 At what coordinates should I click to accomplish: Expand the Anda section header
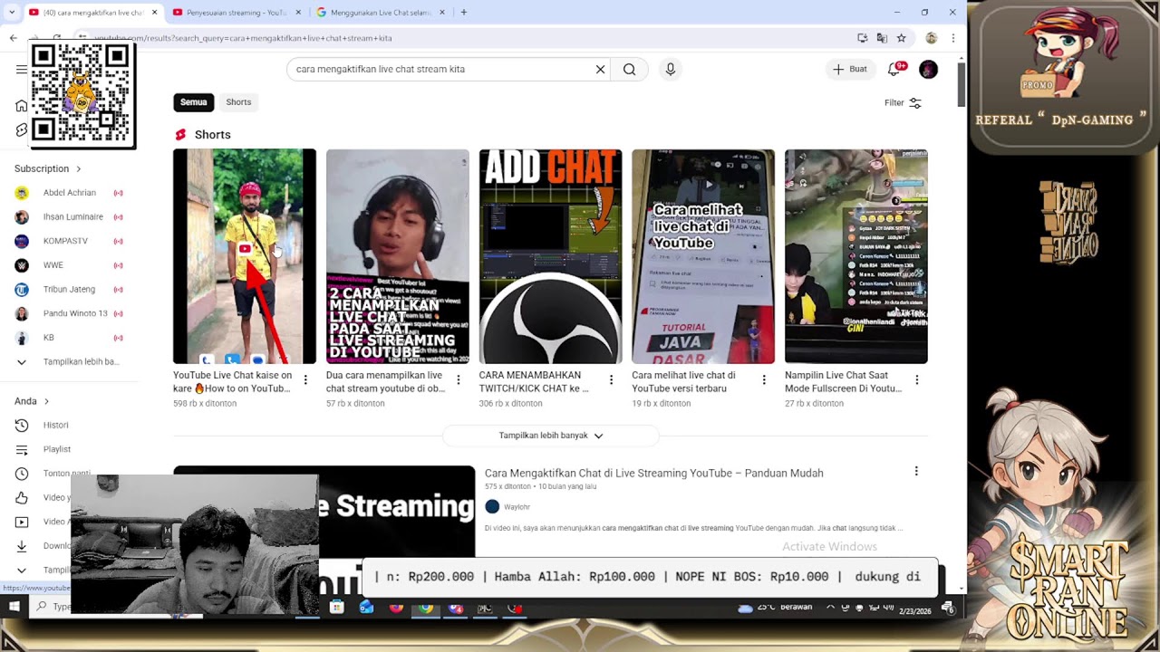tap(32, 401)
